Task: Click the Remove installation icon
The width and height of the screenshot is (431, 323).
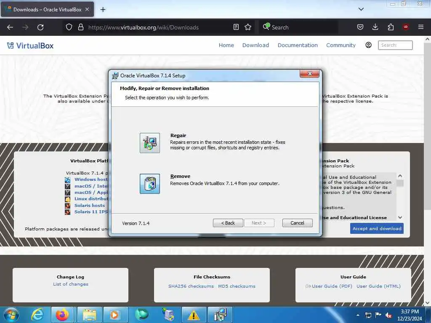Action: pos(149,183)
